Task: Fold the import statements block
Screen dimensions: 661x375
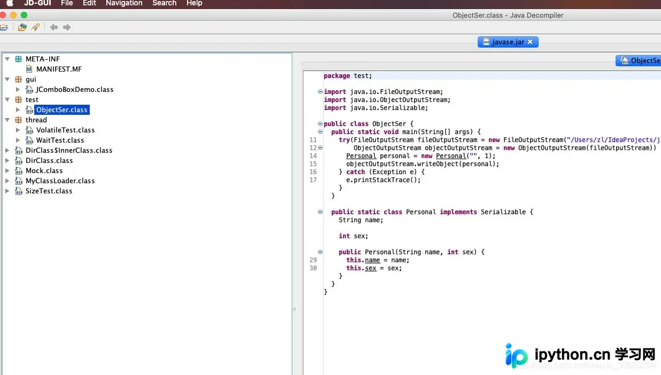Action: pos(320,91)
